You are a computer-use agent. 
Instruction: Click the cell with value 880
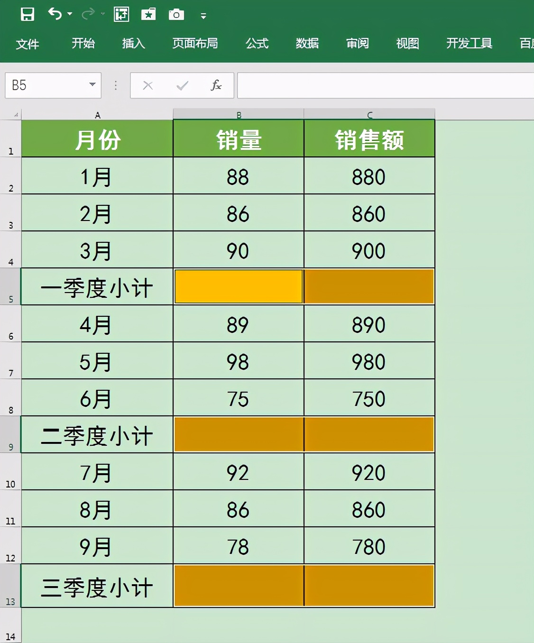[369, 176]
